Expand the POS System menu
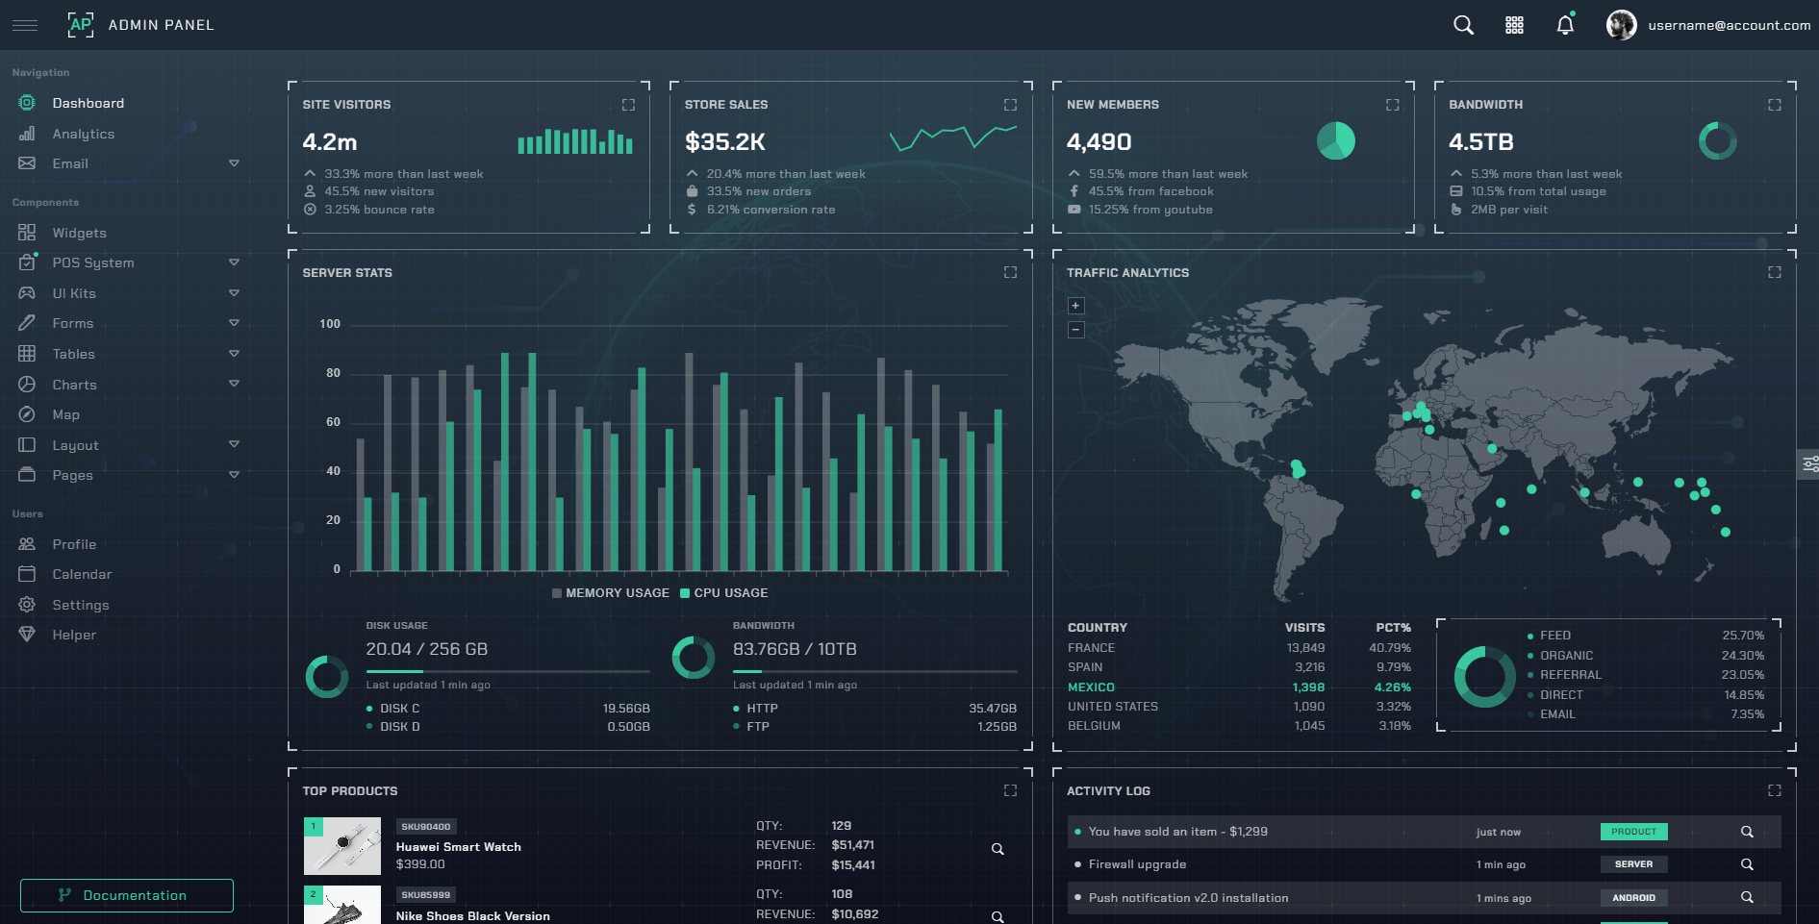This screenshot has height=924, width=1819. coord(234,262)
